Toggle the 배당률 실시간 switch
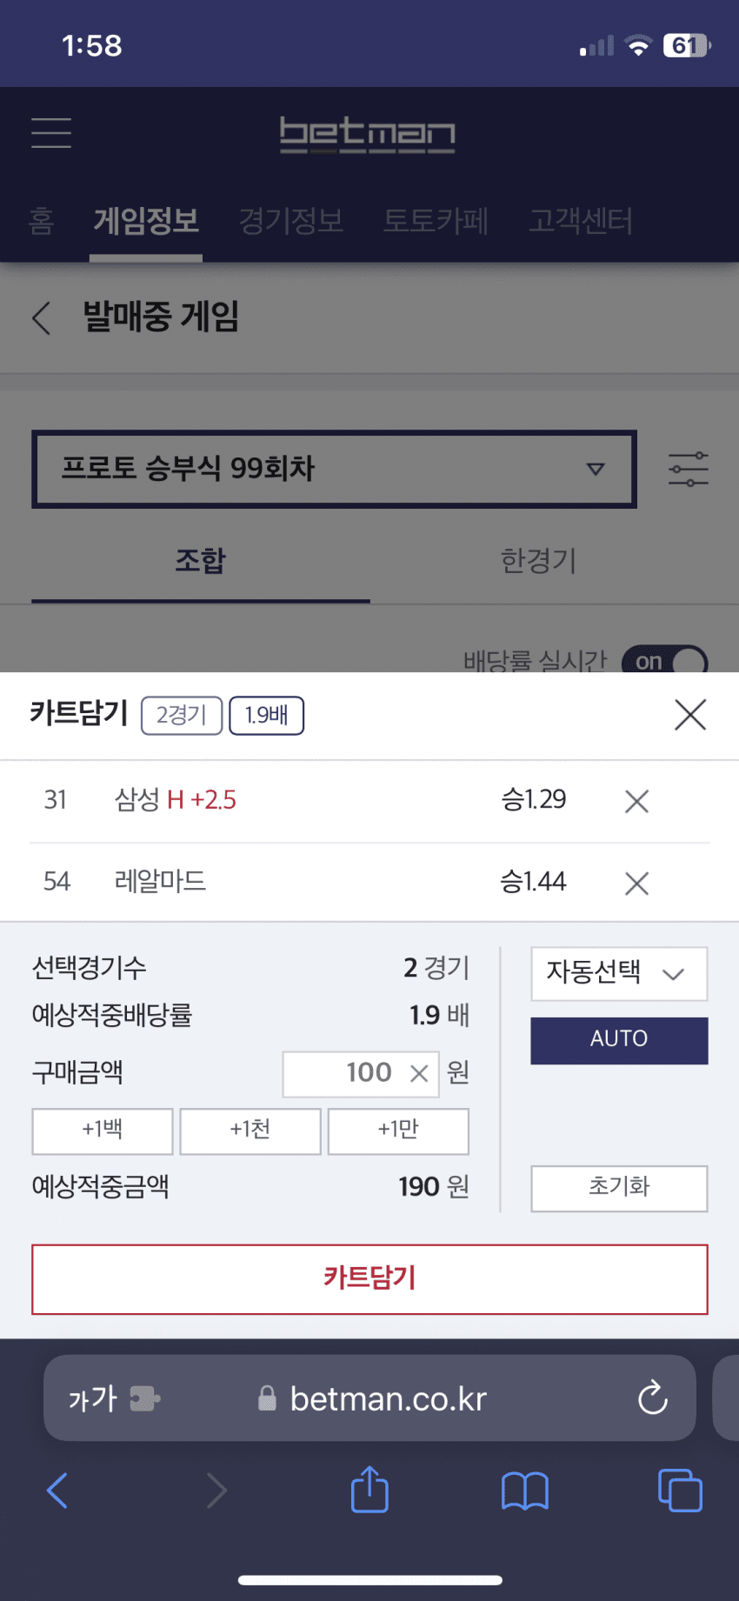This screenshot has width=739, height=1601. (x=664, y=662)
